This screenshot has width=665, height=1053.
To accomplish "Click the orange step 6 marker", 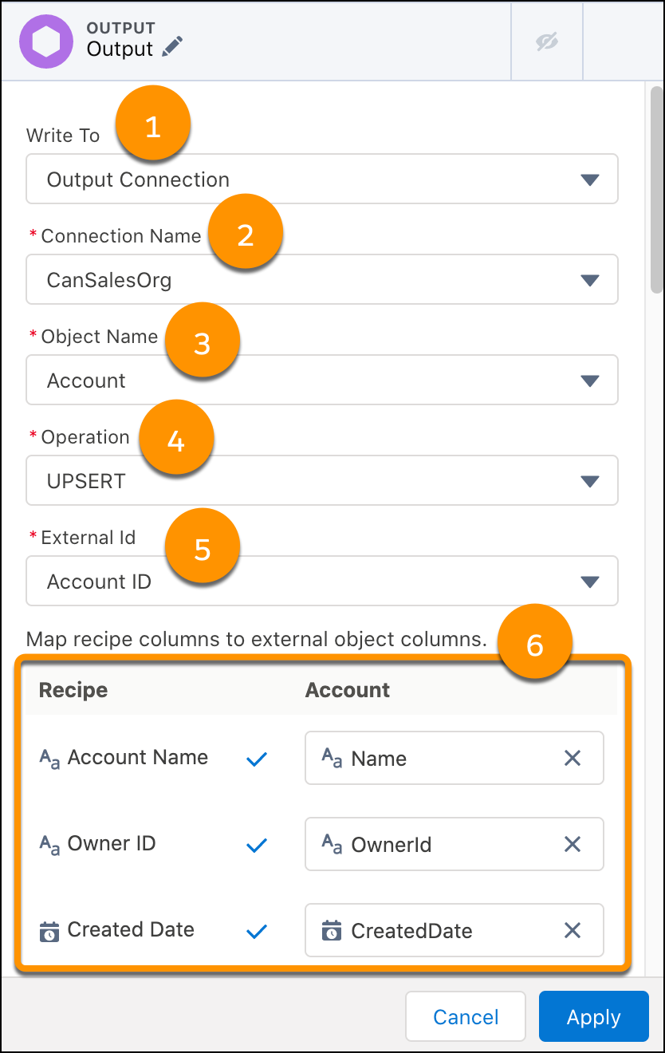I will (x=535, y=641).
